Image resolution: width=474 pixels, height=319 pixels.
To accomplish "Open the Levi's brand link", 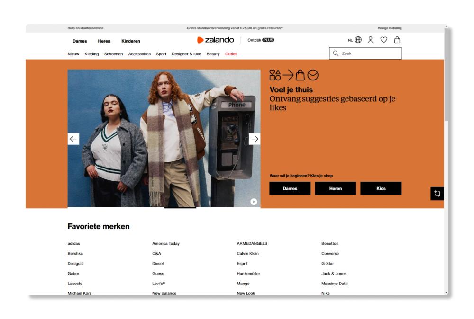I will 158,284.
